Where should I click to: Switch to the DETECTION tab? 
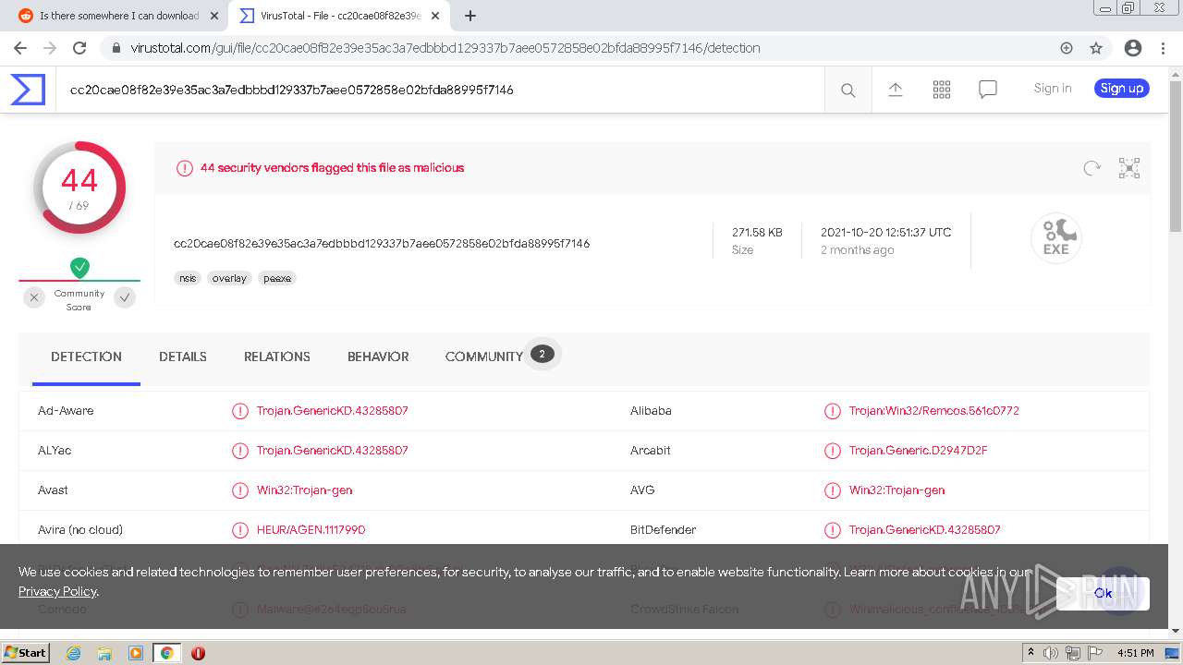coord(86,357)
